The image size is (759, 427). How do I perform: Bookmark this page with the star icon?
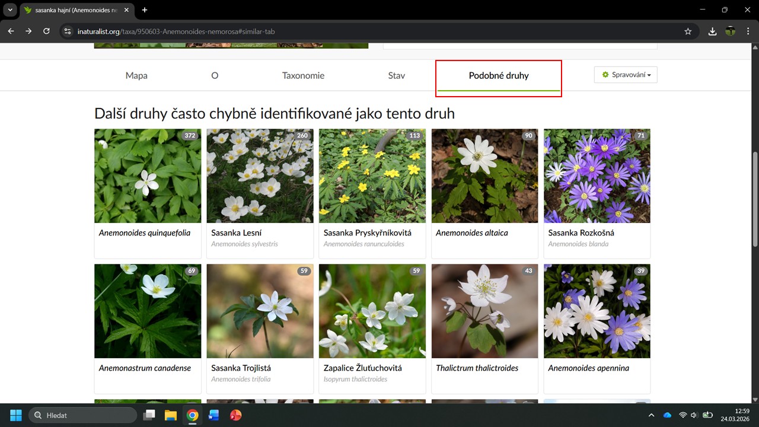688,31
